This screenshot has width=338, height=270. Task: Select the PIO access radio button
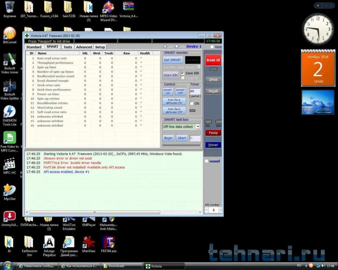177,46
